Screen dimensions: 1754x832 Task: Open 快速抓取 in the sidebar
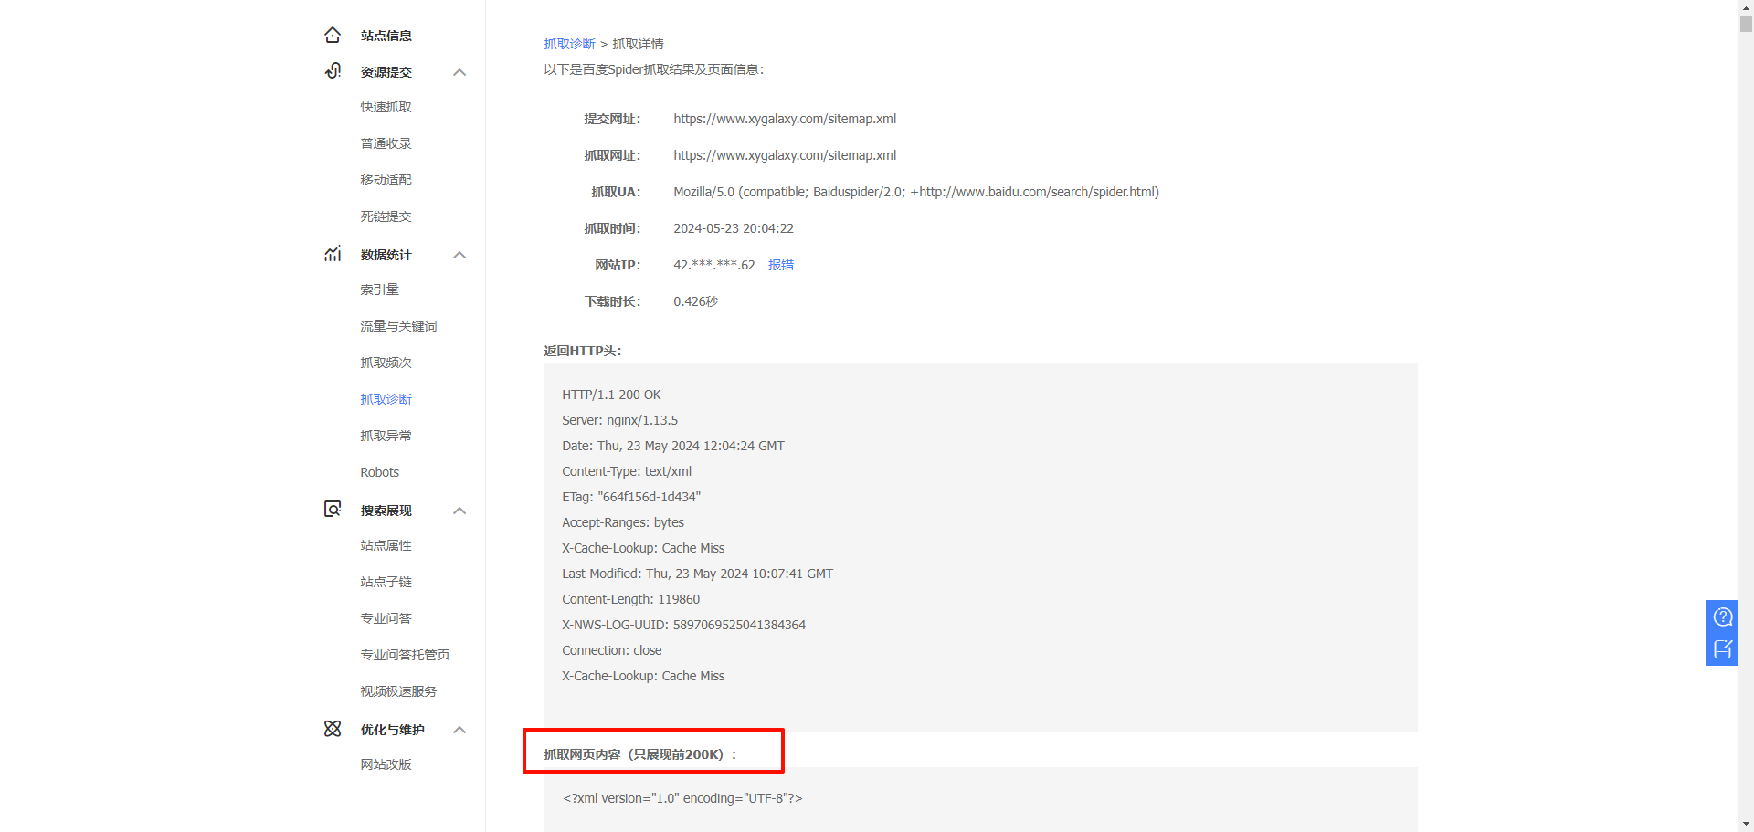coord(386,107)
